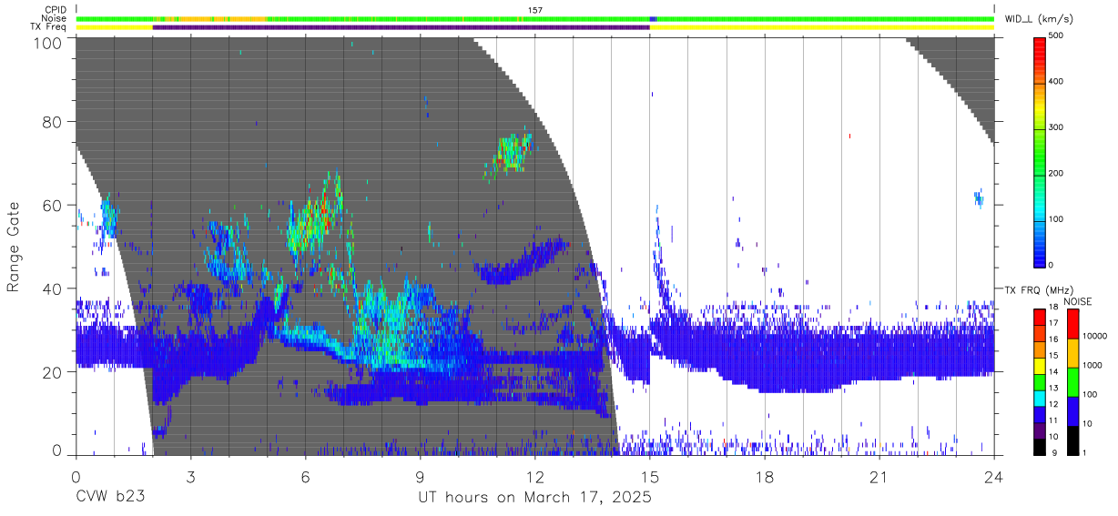
Task: Click the arc-shaped echo near gate 47, 12 UT
Action: pyautogui.click(x=523, y=259)
